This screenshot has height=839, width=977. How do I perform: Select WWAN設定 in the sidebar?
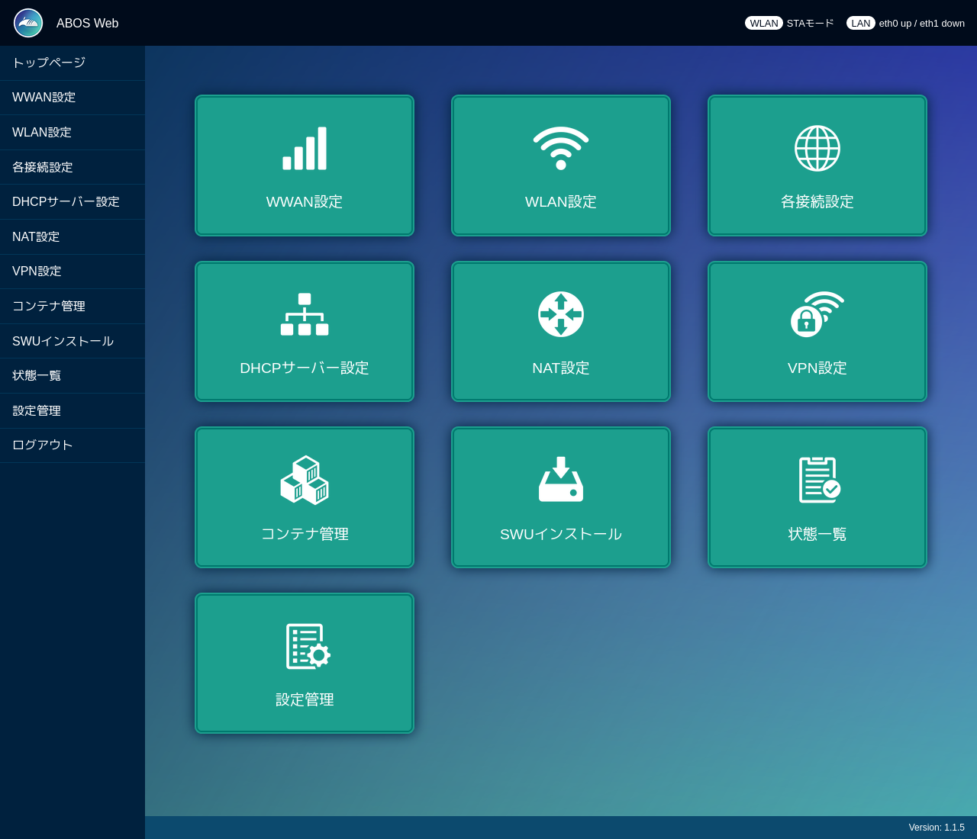(73, 98)
